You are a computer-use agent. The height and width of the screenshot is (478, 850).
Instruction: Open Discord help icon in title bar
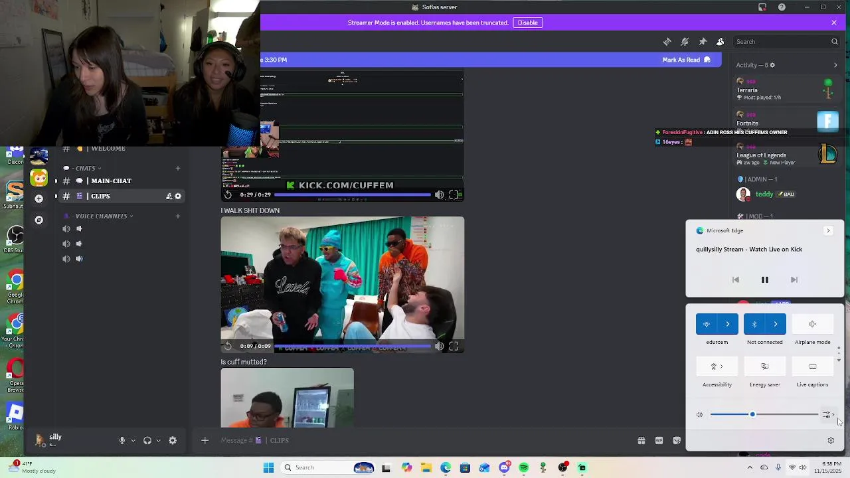click(782, 7)
